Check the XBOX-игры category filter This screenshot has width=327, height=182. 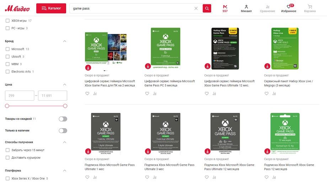[7, 21]
